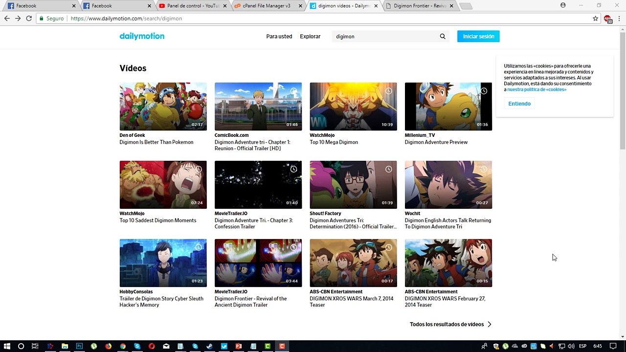Open Para usted menu item
This screenshot has height=352, width=626.
(x=279, y=36)
